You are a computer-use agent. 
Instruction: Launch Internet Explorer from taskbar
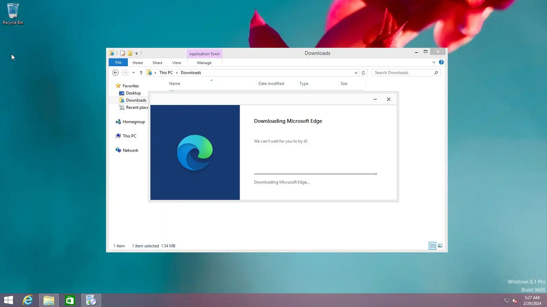(28, 300)
